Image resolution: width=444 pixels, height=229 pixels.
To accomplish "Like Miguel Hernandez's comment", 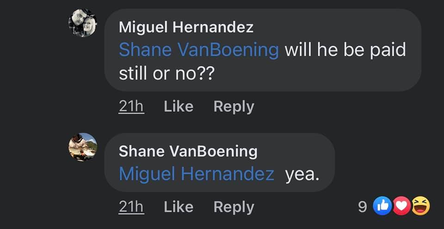I will (x=179, y=107).
